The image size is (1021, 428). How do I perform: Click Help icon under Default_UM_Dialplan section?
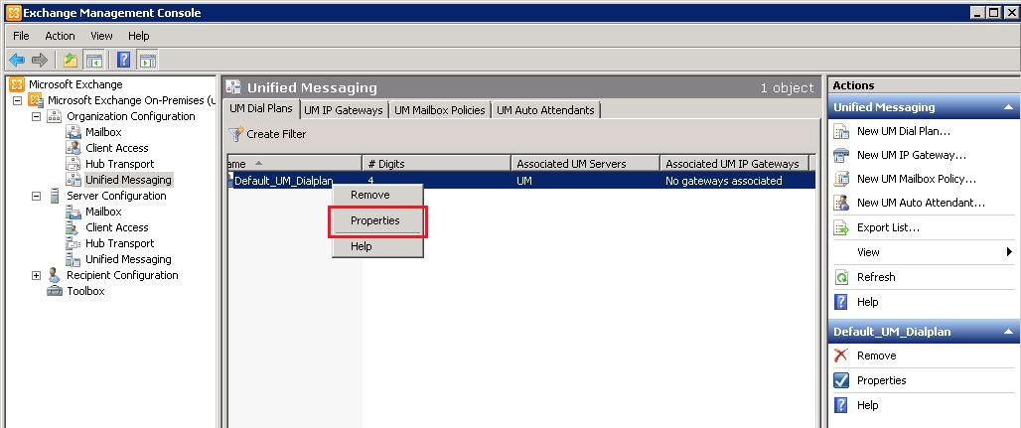(841, 405)
